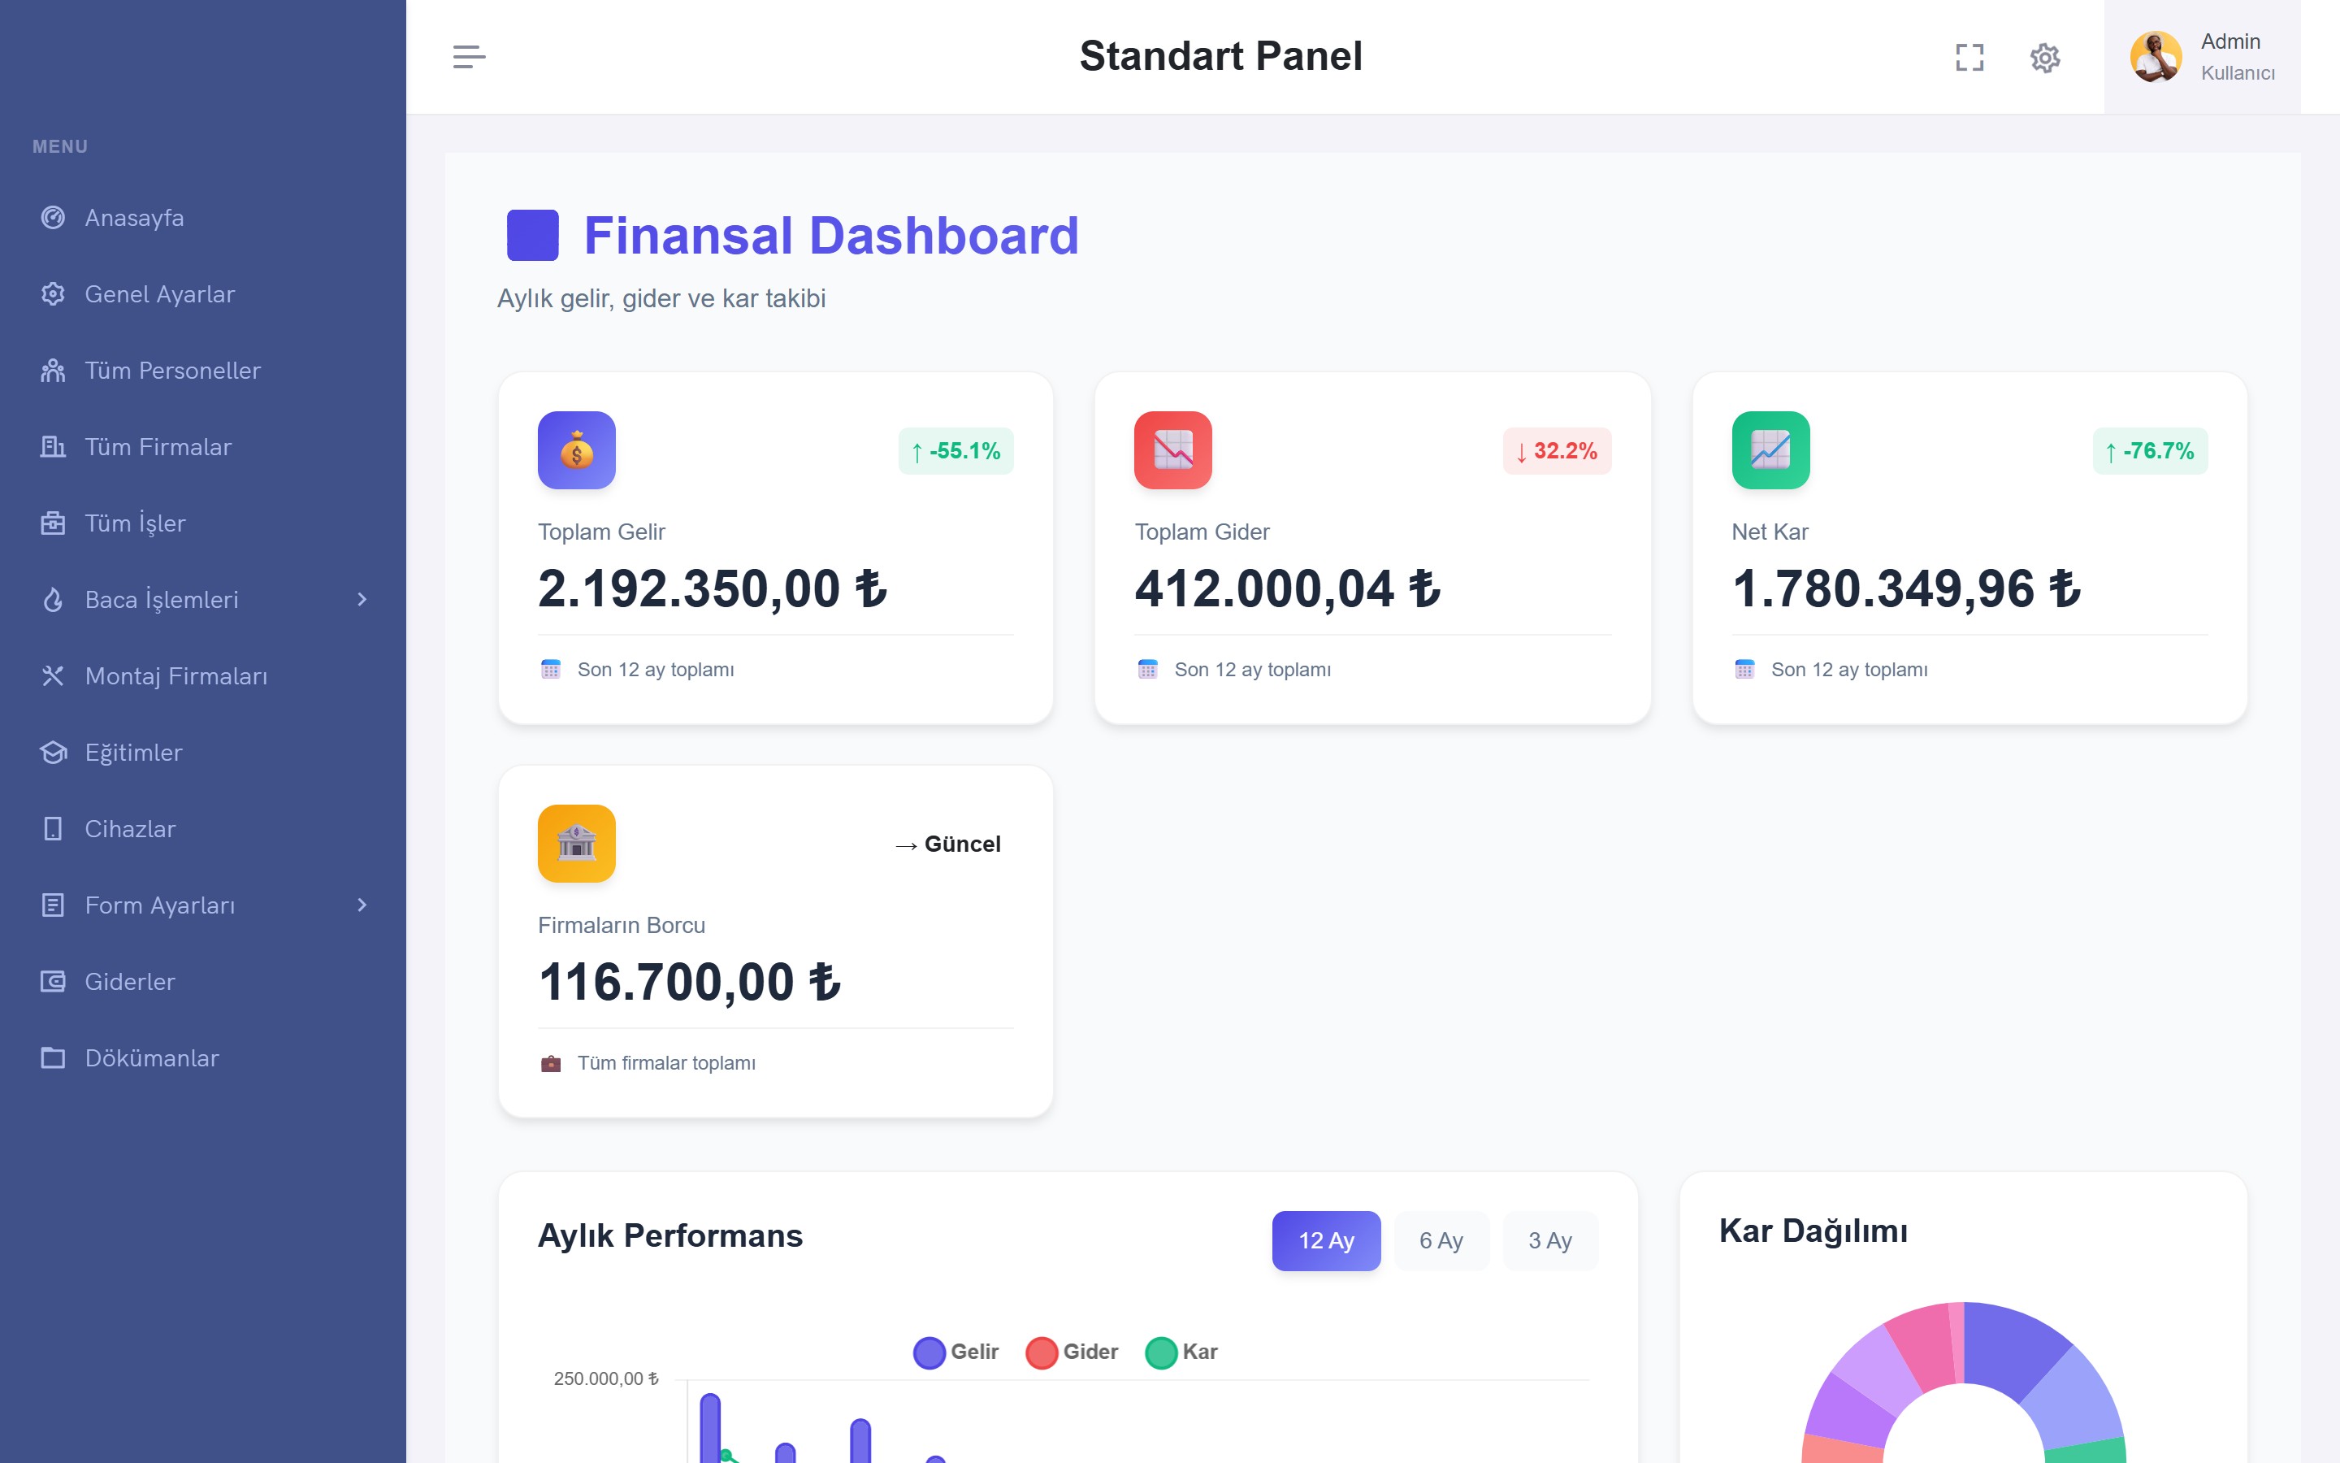
Task: Click the red Toplam Gider chart icon
Action: (1173, 450)
